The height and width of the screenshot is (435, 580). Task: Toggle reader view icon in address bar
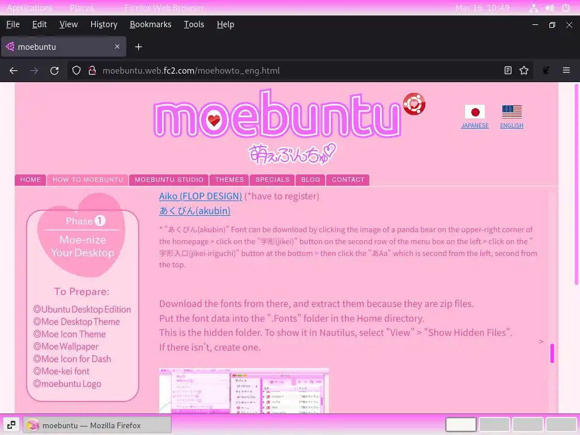coord(508,70)
